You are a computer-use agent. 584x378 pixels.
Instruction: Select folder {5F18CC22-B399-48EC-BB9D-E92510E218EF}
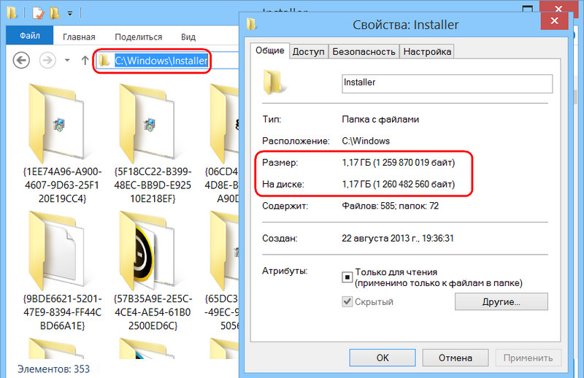[x=153, y=143]
